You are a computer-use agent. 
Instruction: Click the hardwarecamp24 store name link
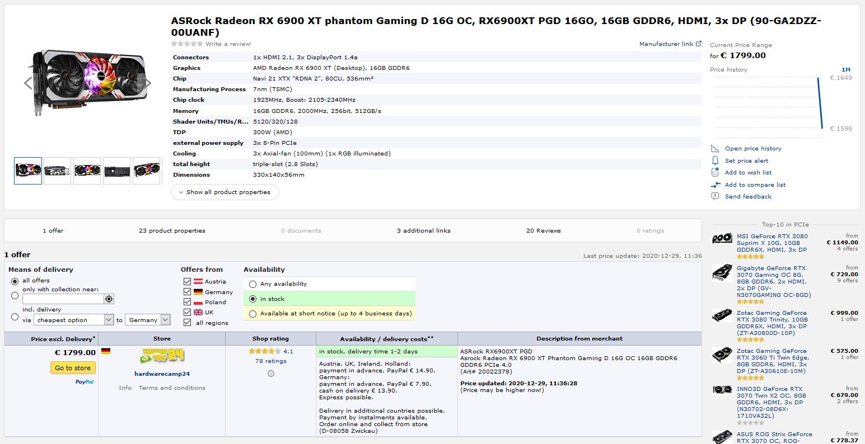pyautogui.click(x=162, y=374)
